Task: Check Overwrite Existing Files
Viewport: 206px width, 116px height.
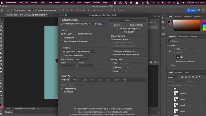Action: [x=117, y=29]
